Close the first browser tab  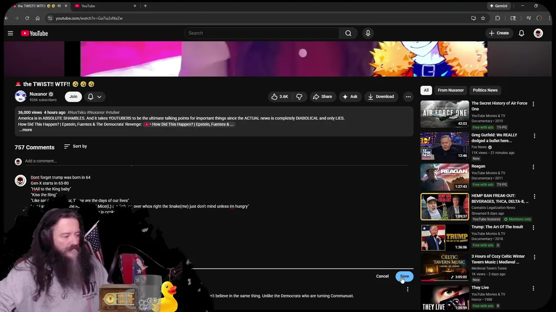click(x=66, y=6)
